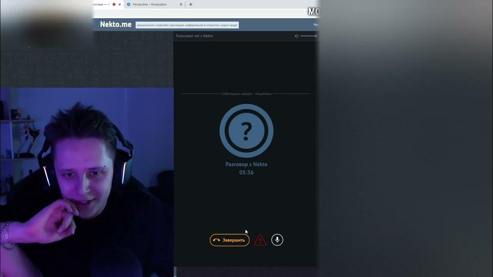Click Собеседник найден - общайтесь status text
Viewport: 493px width, 277px height.
tap(246, 94)
